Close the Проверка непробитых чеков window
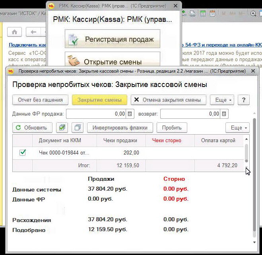Image resolution: width=262 pixels, height=255 pixels. (x=253, y=71)
